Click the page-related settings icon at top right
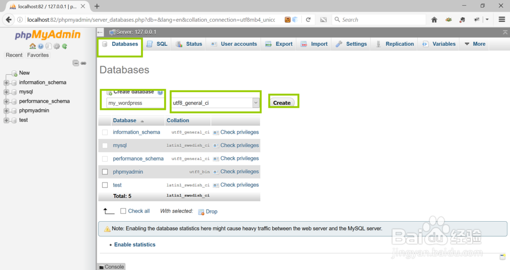This screenshot has width=510, height=270. pos(505,32)
